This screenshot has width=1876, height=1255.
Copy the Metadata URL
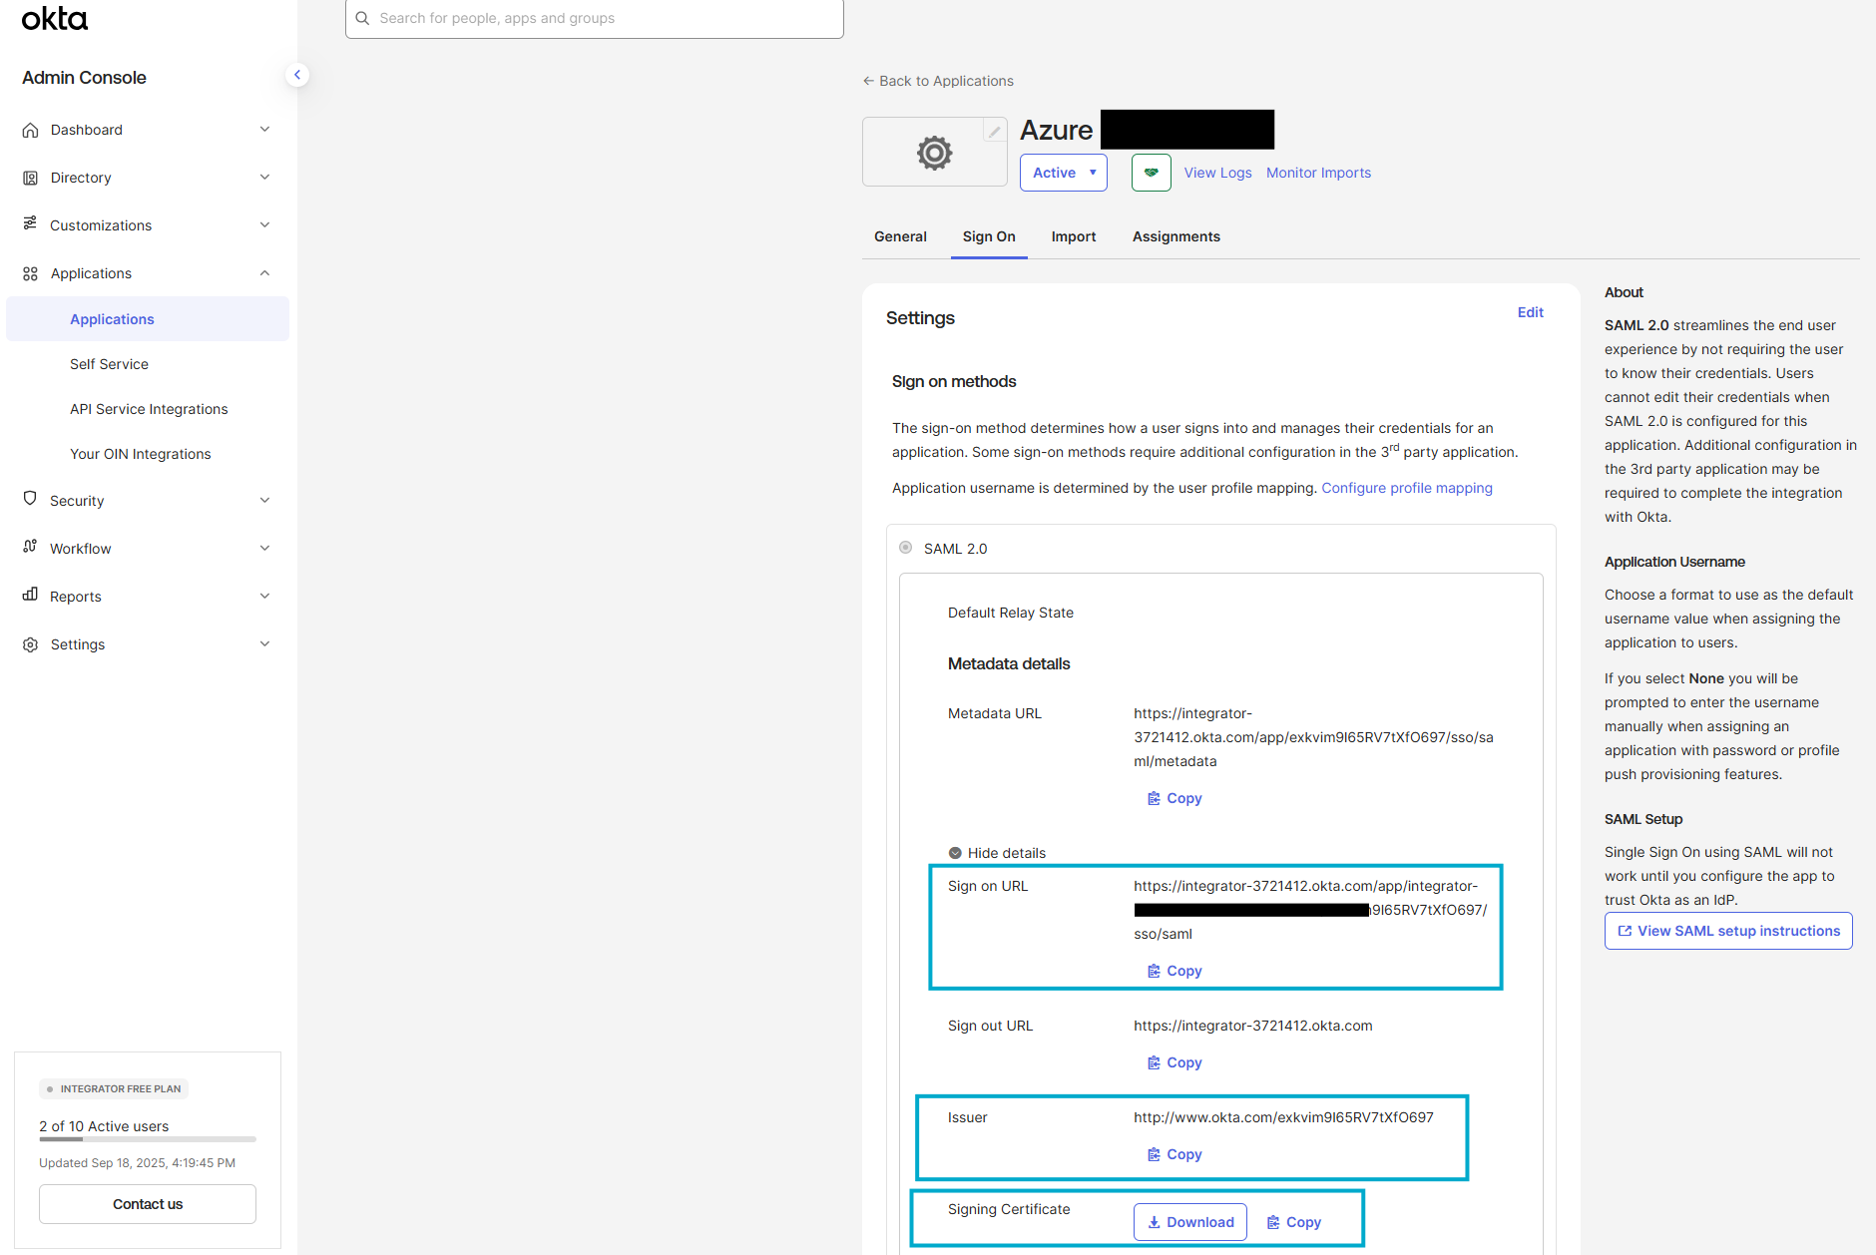point(1174,798)
